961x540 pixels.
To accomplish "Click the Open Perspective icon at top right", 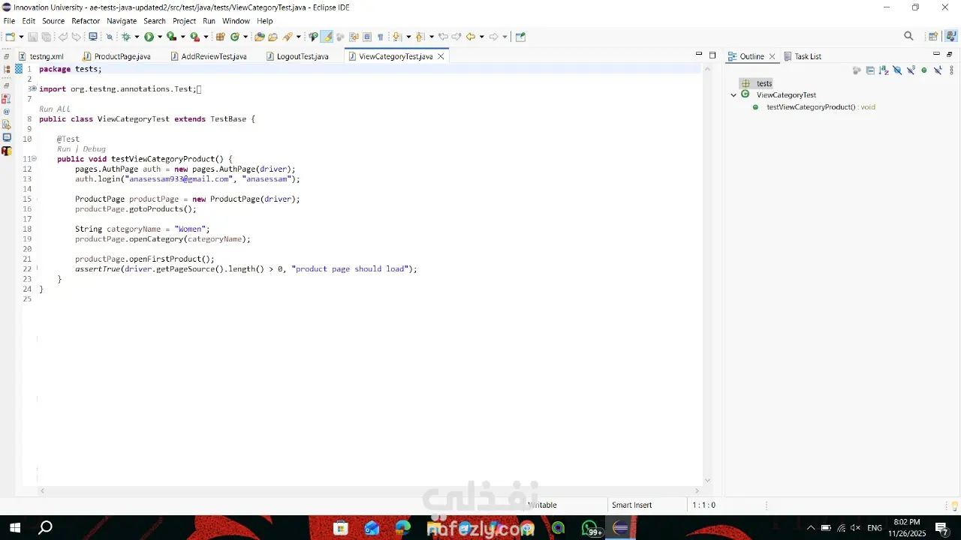I will tap(933, 37).
